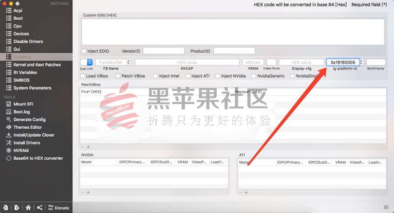Click the ProductID input field
Image resolution: width=394 pixels, height=213 pixels.
234,51
